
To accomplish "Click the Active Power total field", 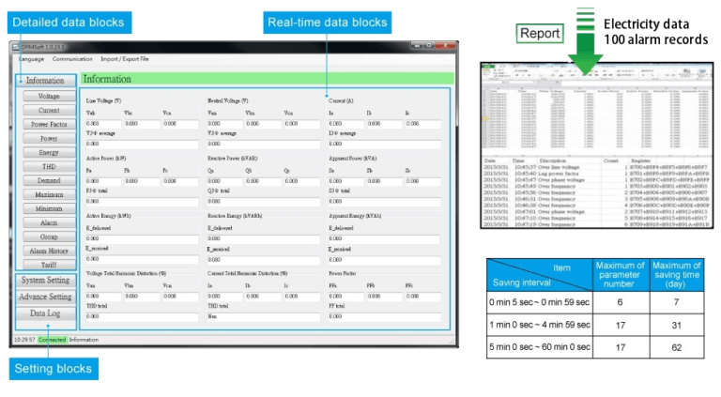I will [142, 201].
